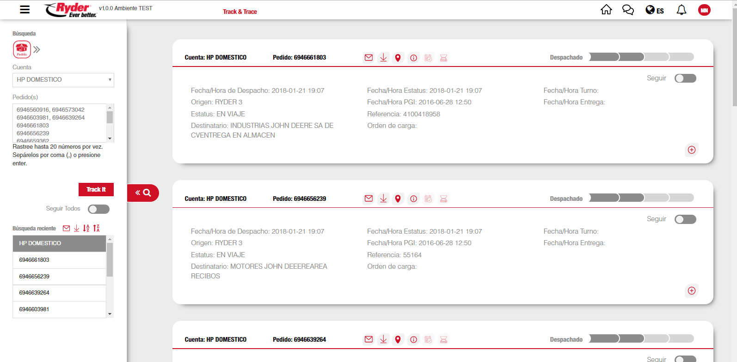Open the Cuenta dropdown HP DOMESTICO
Image resolution: width=737 pixels, height=362 pixels.
(x=63, y=80)
